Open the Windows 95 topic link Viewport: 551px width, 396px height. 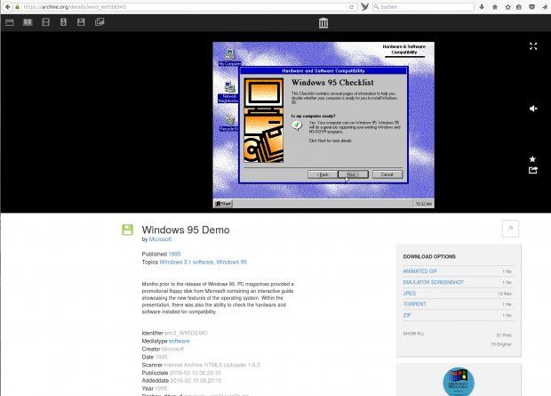pyautogui.click(x=232, y=262)
